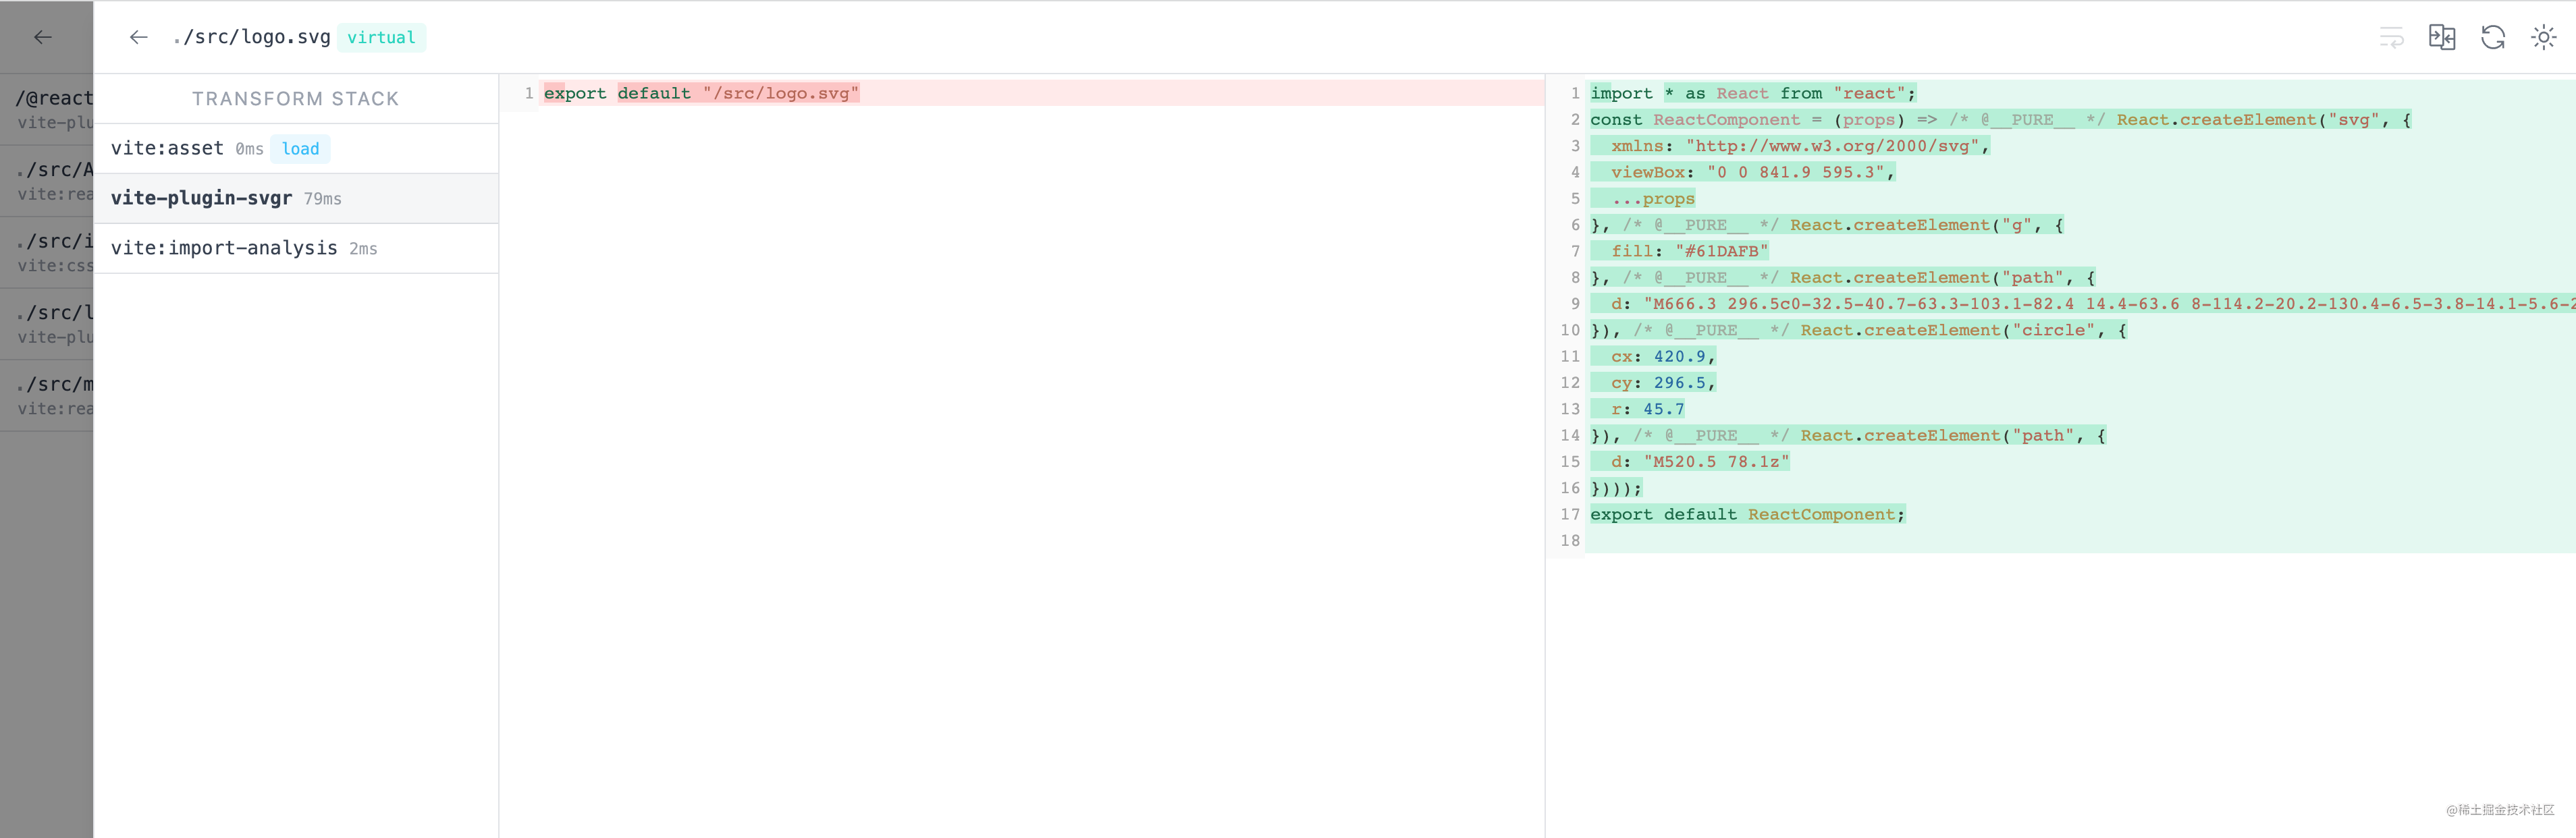Click the #61DAFB fill color value
The image size is (2576, 838).
(x=1721, y=251)
